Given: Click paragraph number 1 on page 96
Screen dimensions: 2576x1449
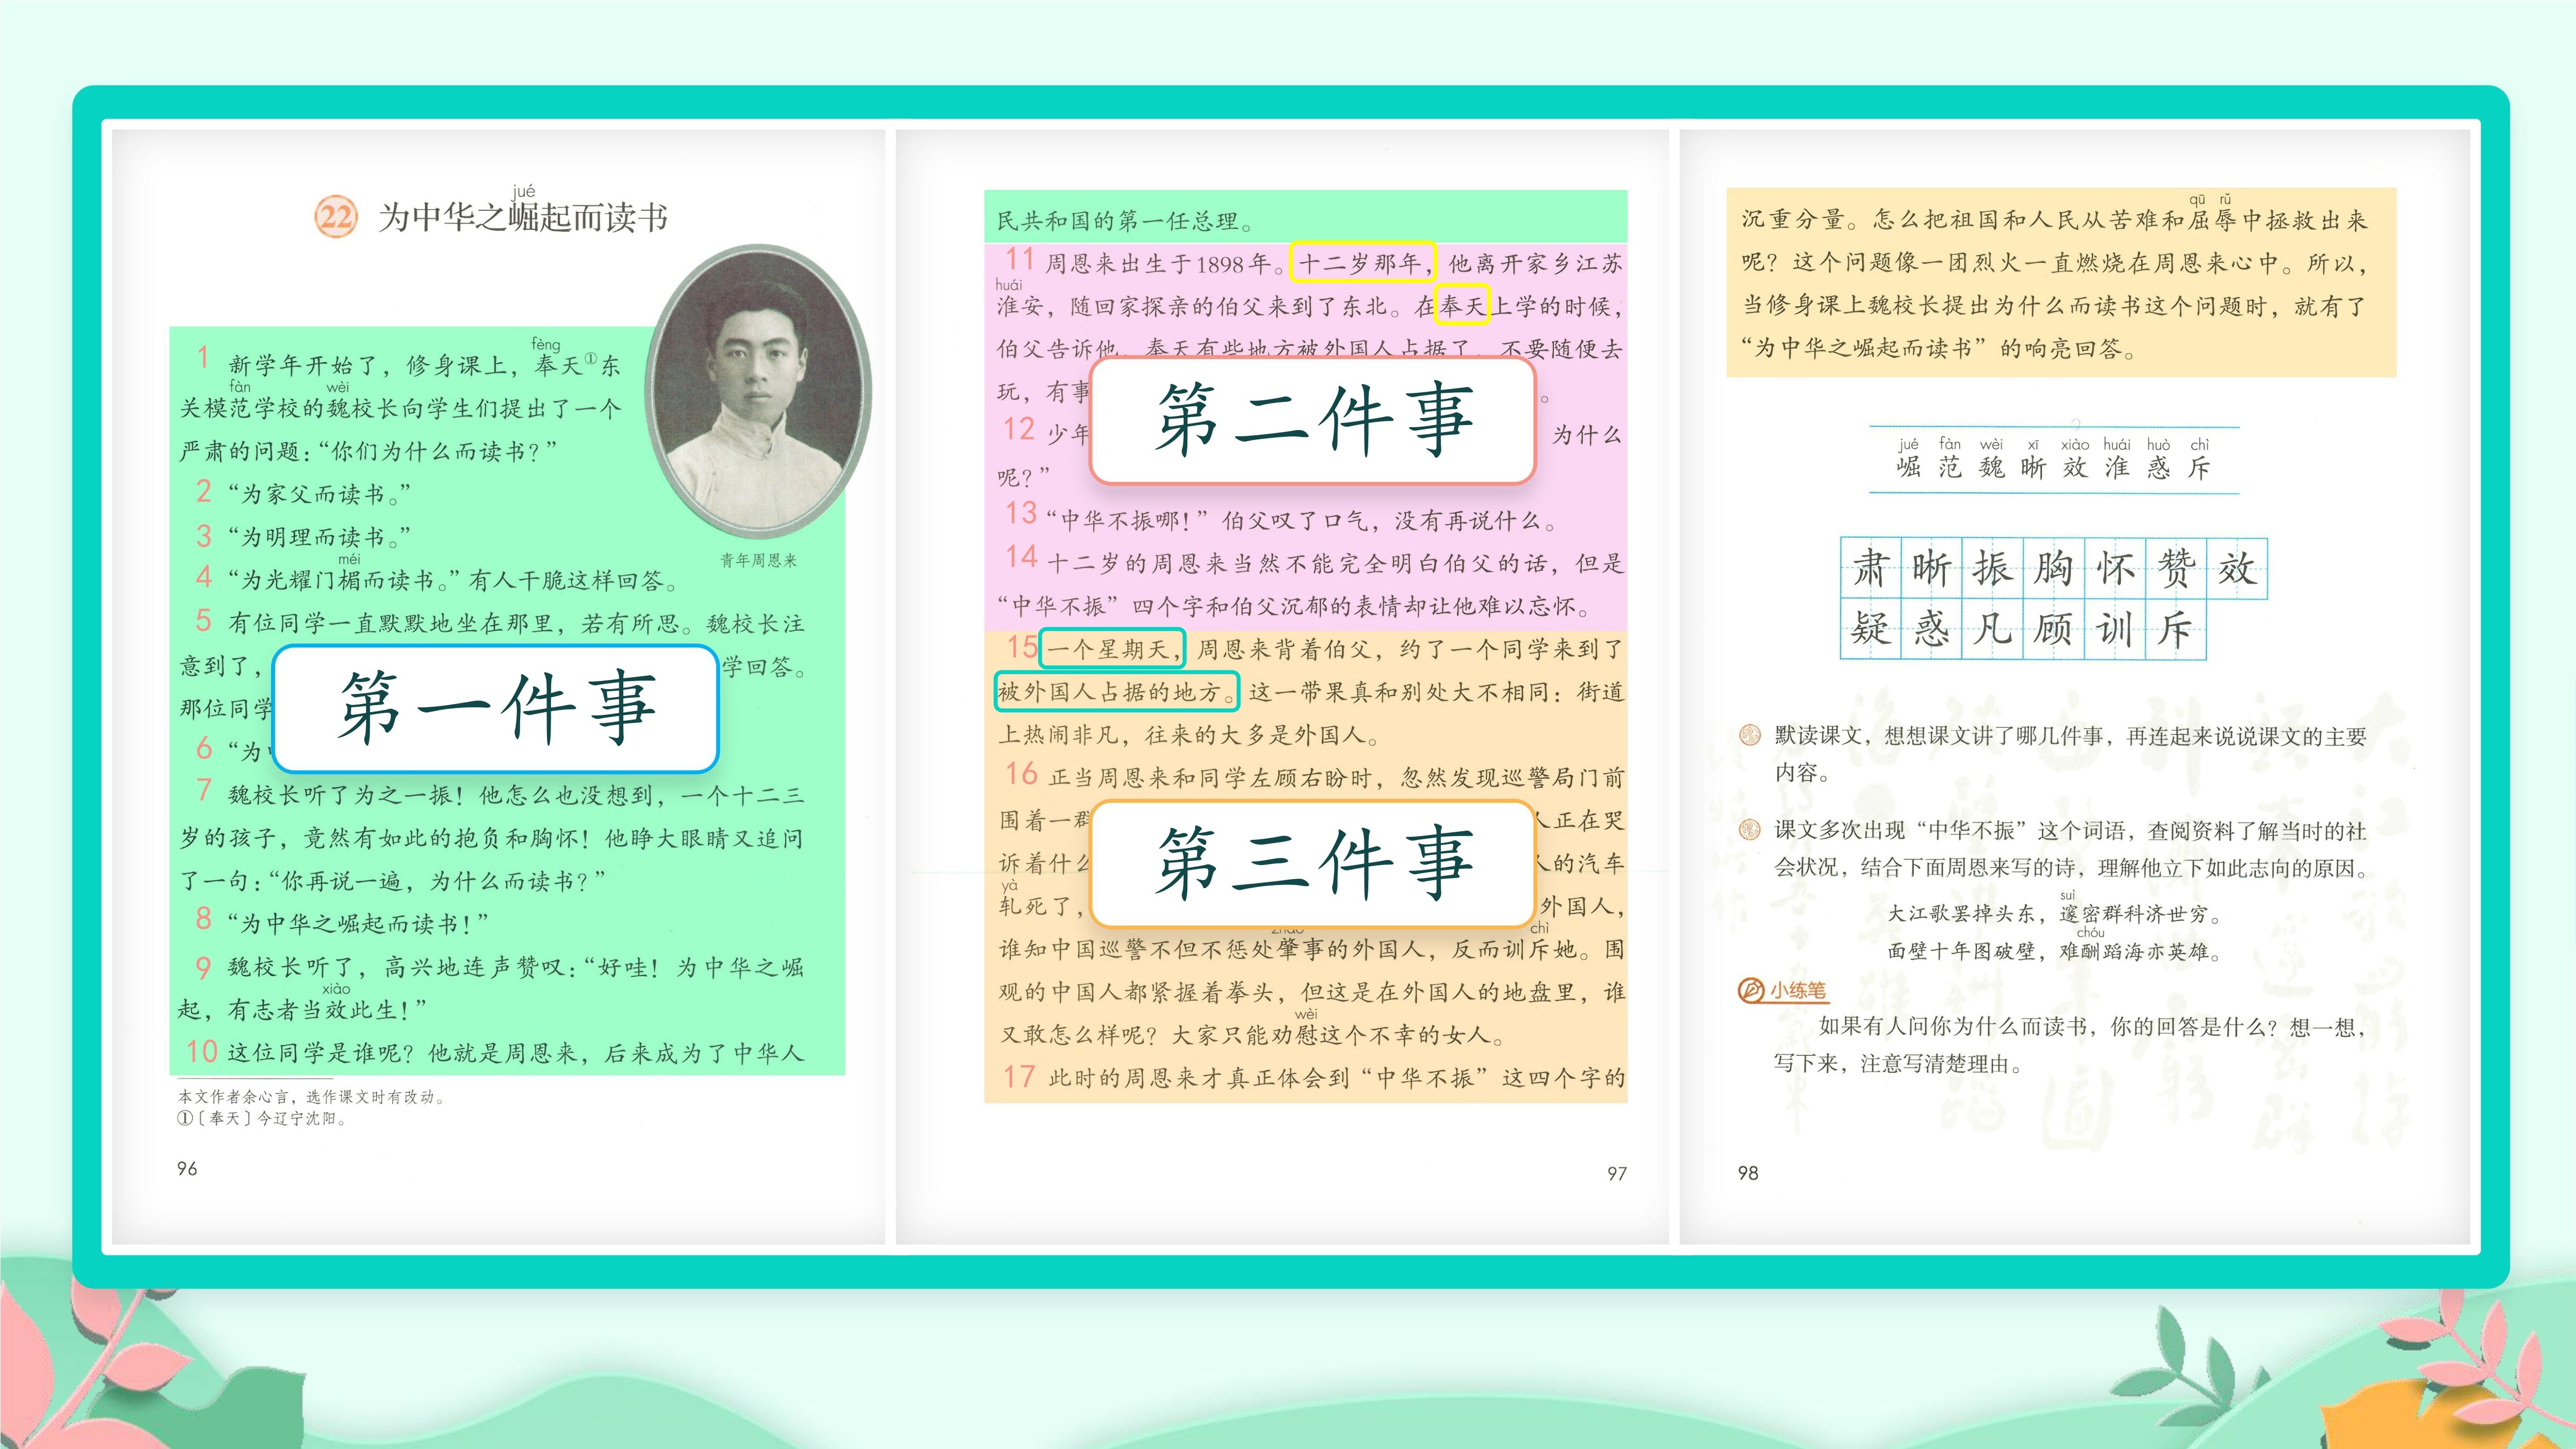Looking at the screenshot, I should (204, 358).
